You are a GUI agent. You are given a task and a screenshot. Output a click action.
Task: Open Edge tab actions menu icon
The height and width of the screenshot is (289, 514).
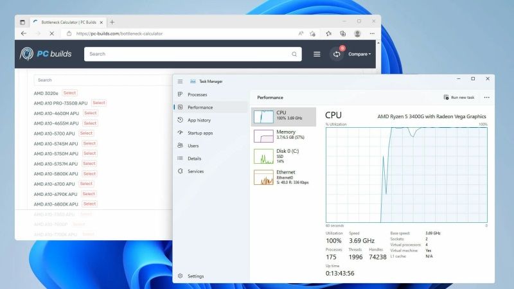pos(22,22)
